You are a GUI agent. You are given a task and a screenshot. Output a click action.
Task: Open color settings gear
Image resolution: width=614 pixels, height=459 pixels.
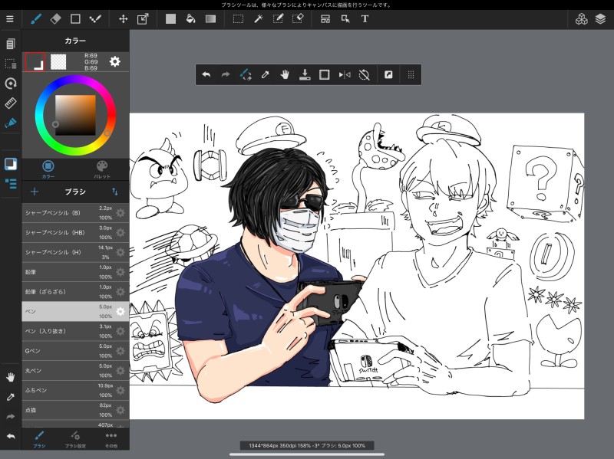(x=114, y=61)
